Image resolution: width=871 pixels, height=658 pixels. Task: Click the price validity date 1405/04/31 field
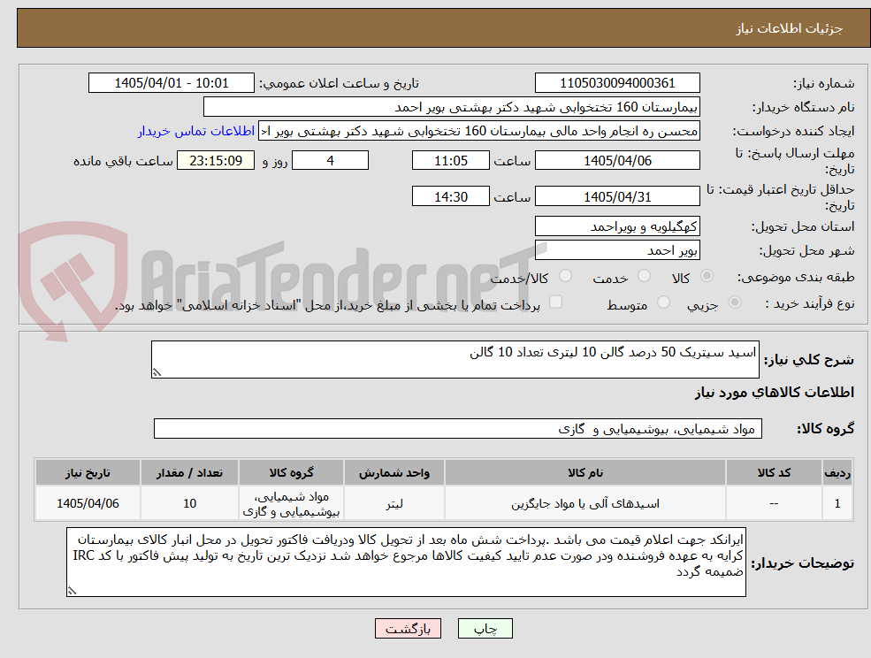pyautogui.click(x=617, y=196)
